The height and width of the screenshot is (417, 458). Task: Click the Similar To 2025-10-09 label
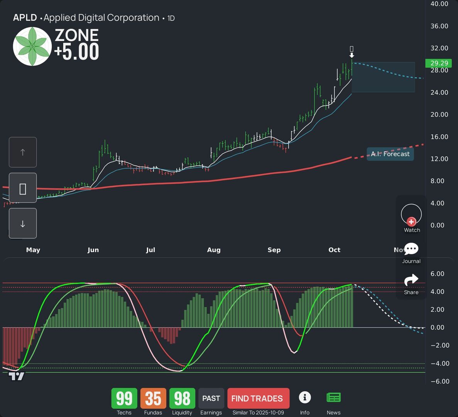(258, 413)
